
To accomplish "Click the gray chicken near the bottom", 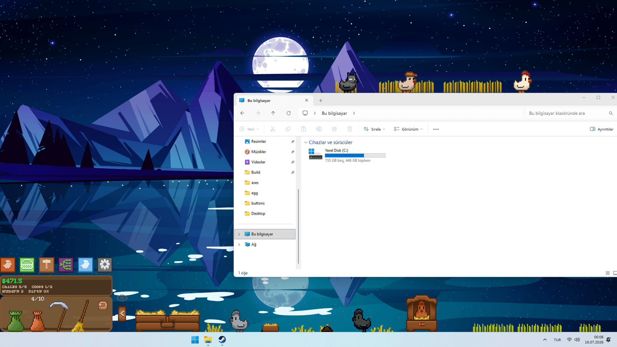I will coord(238,321).
